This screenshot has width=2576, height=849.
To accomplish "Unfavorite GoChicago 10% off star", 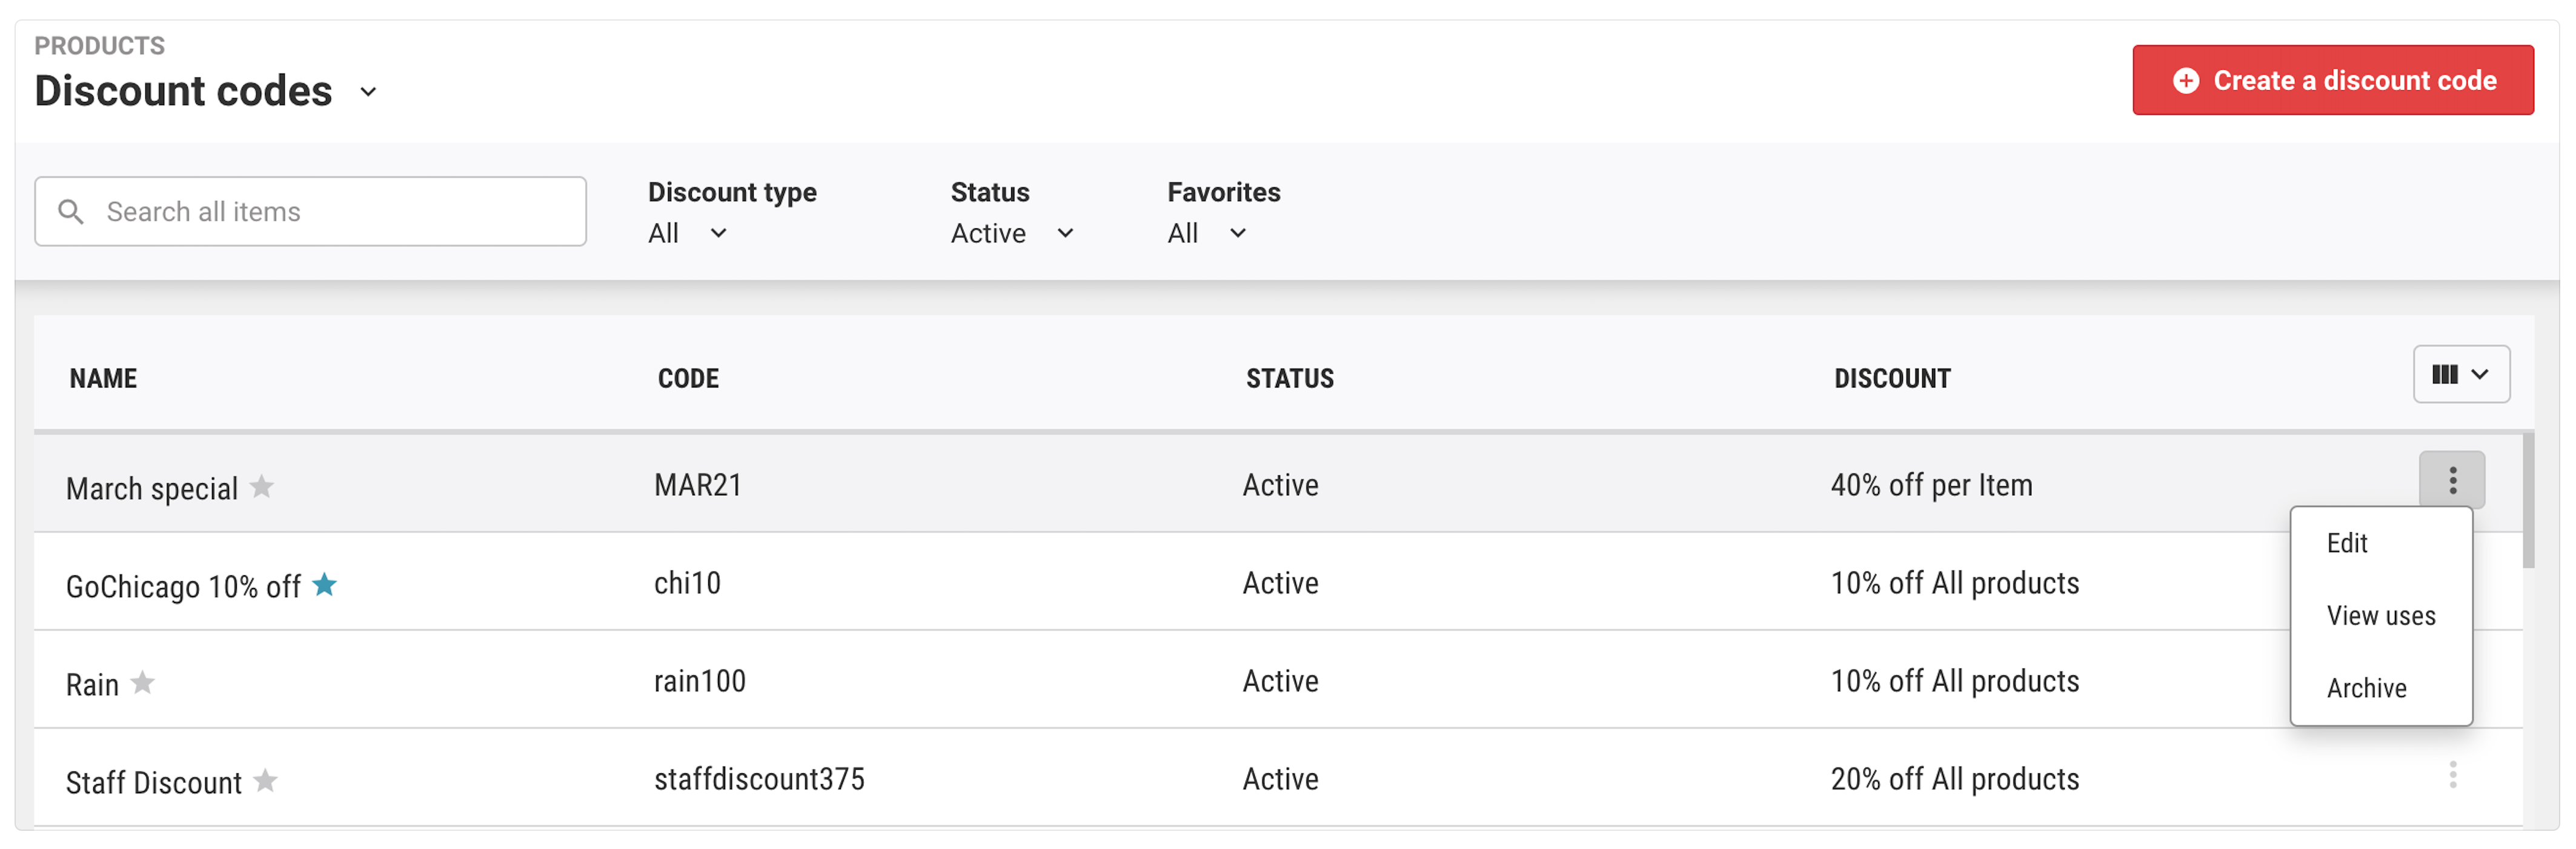I will (325, 584).
